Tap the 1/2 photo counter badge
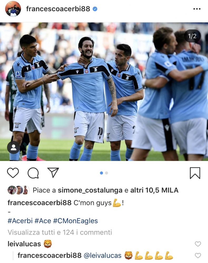 click(x=192, y=36)
